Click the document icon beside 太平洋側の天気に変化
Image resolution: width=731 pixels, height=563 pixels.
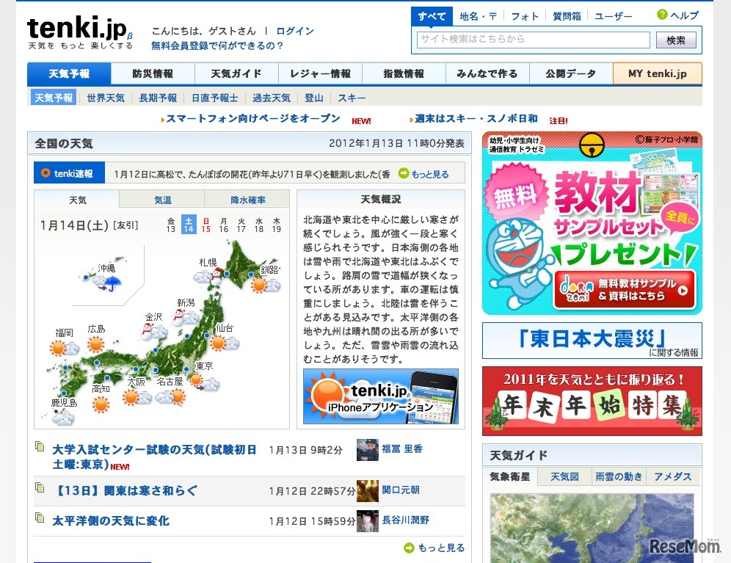pos(40,520)
